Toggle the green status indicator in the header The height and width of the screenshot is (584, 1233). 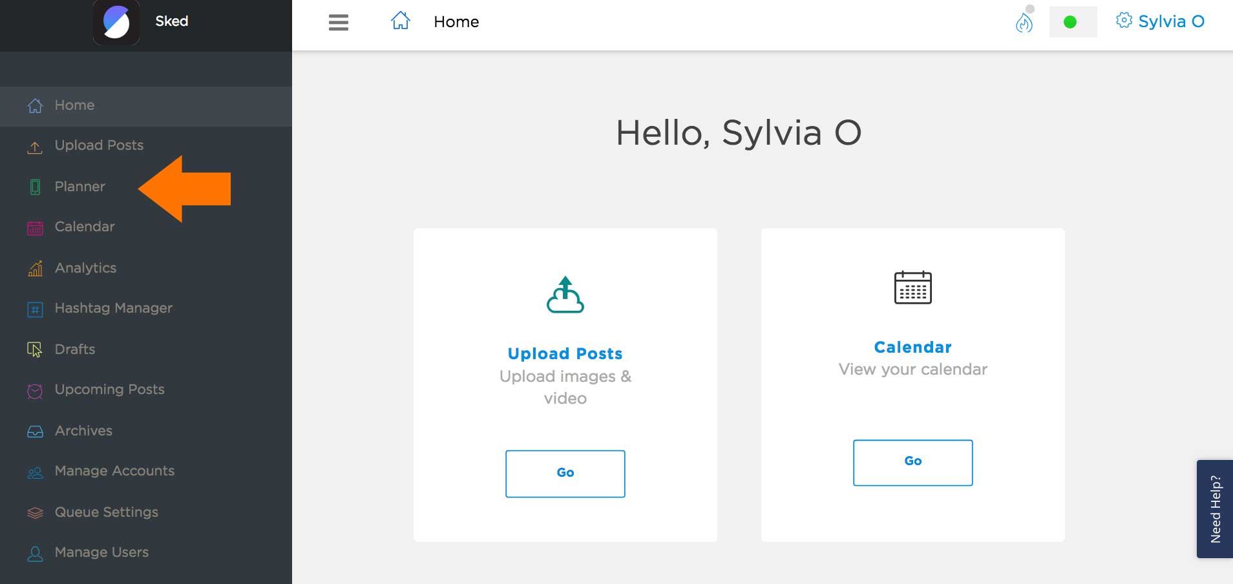pos(1071,21)
